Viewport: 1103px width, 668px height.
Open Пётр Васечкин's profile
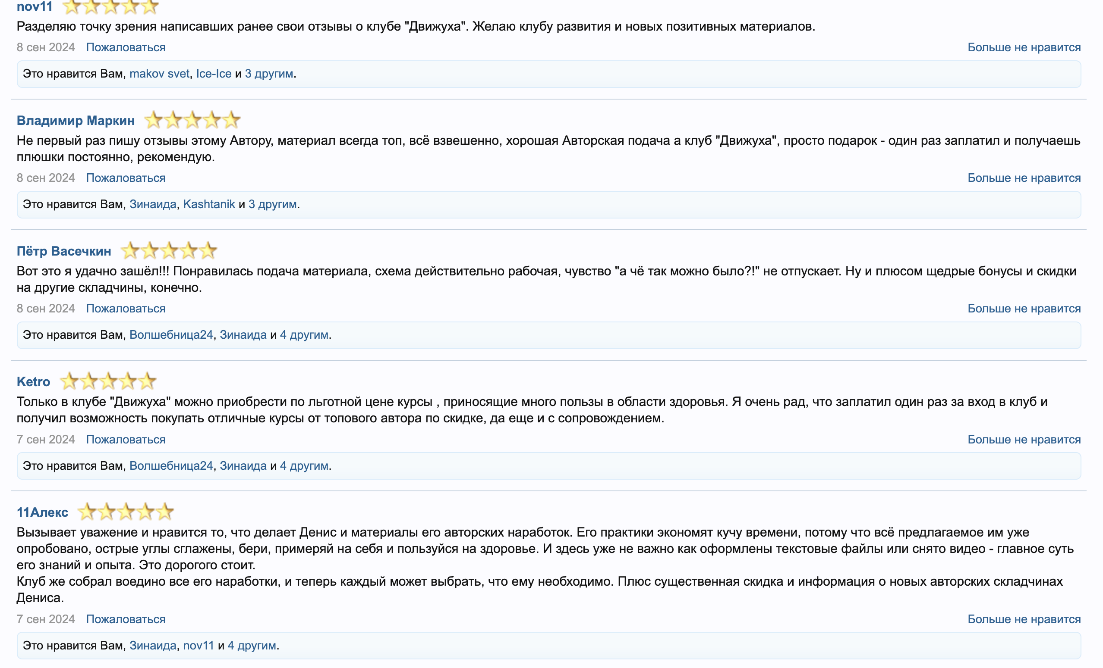[64, 251]
